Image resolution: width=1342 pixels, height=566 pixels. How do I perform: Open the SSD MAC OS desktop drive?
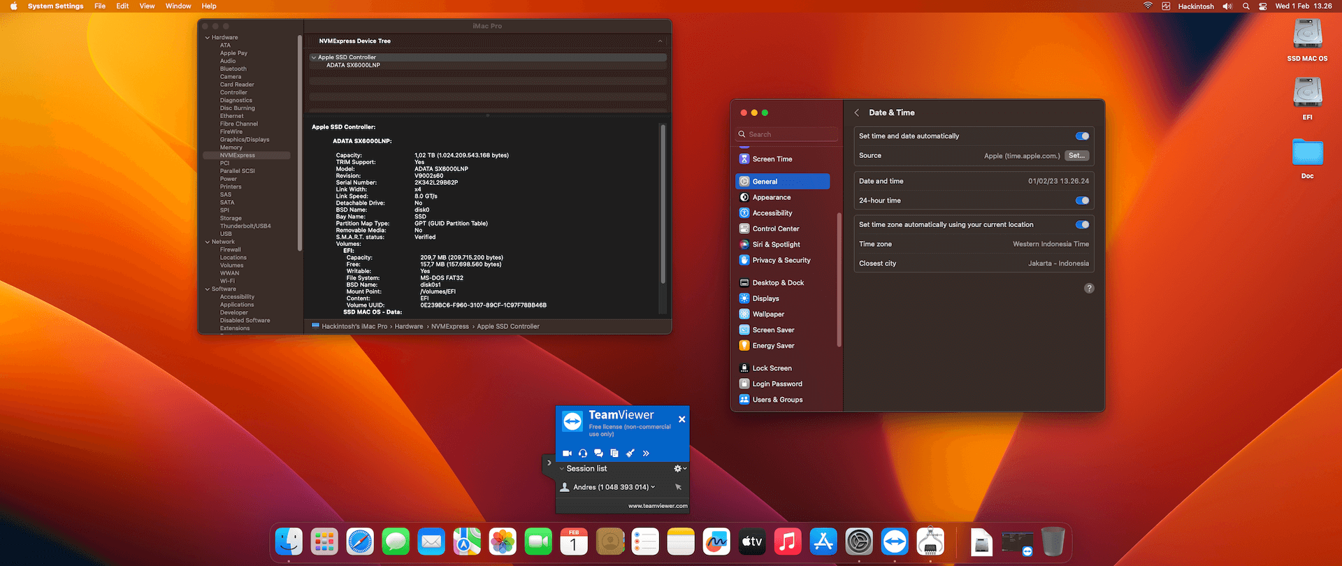(x=1307, y=40)
